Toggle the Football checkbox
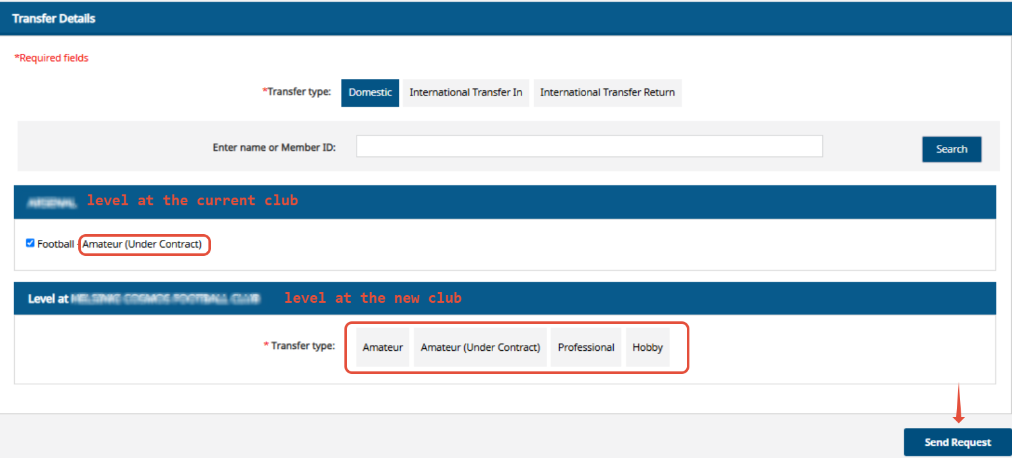Viewport: 1012px width, 458px height. [x=30, y=243]
